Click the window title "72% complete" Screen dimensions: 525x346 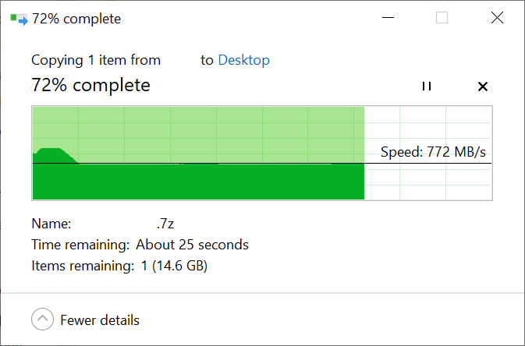coord(76,19)
